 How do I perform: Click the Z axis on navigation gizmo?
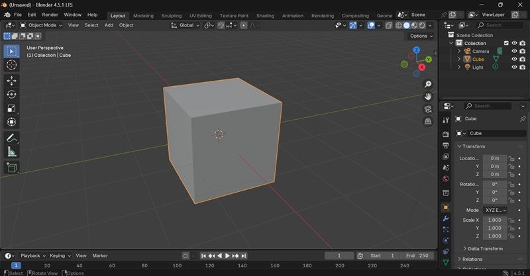click(x=417, y=50)
